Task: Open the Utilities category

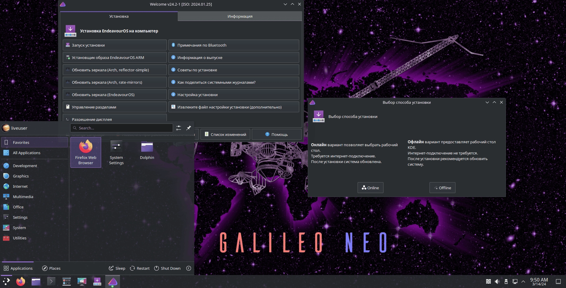Action: point(34,238)
